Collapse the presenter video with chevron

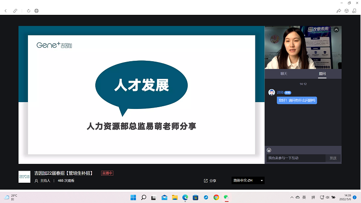[336, 30]
